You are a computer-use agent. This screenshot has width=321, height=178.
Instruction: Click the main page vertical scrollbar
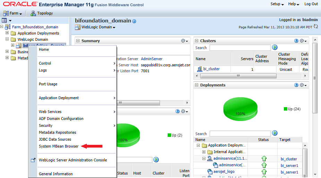point(315,78)
